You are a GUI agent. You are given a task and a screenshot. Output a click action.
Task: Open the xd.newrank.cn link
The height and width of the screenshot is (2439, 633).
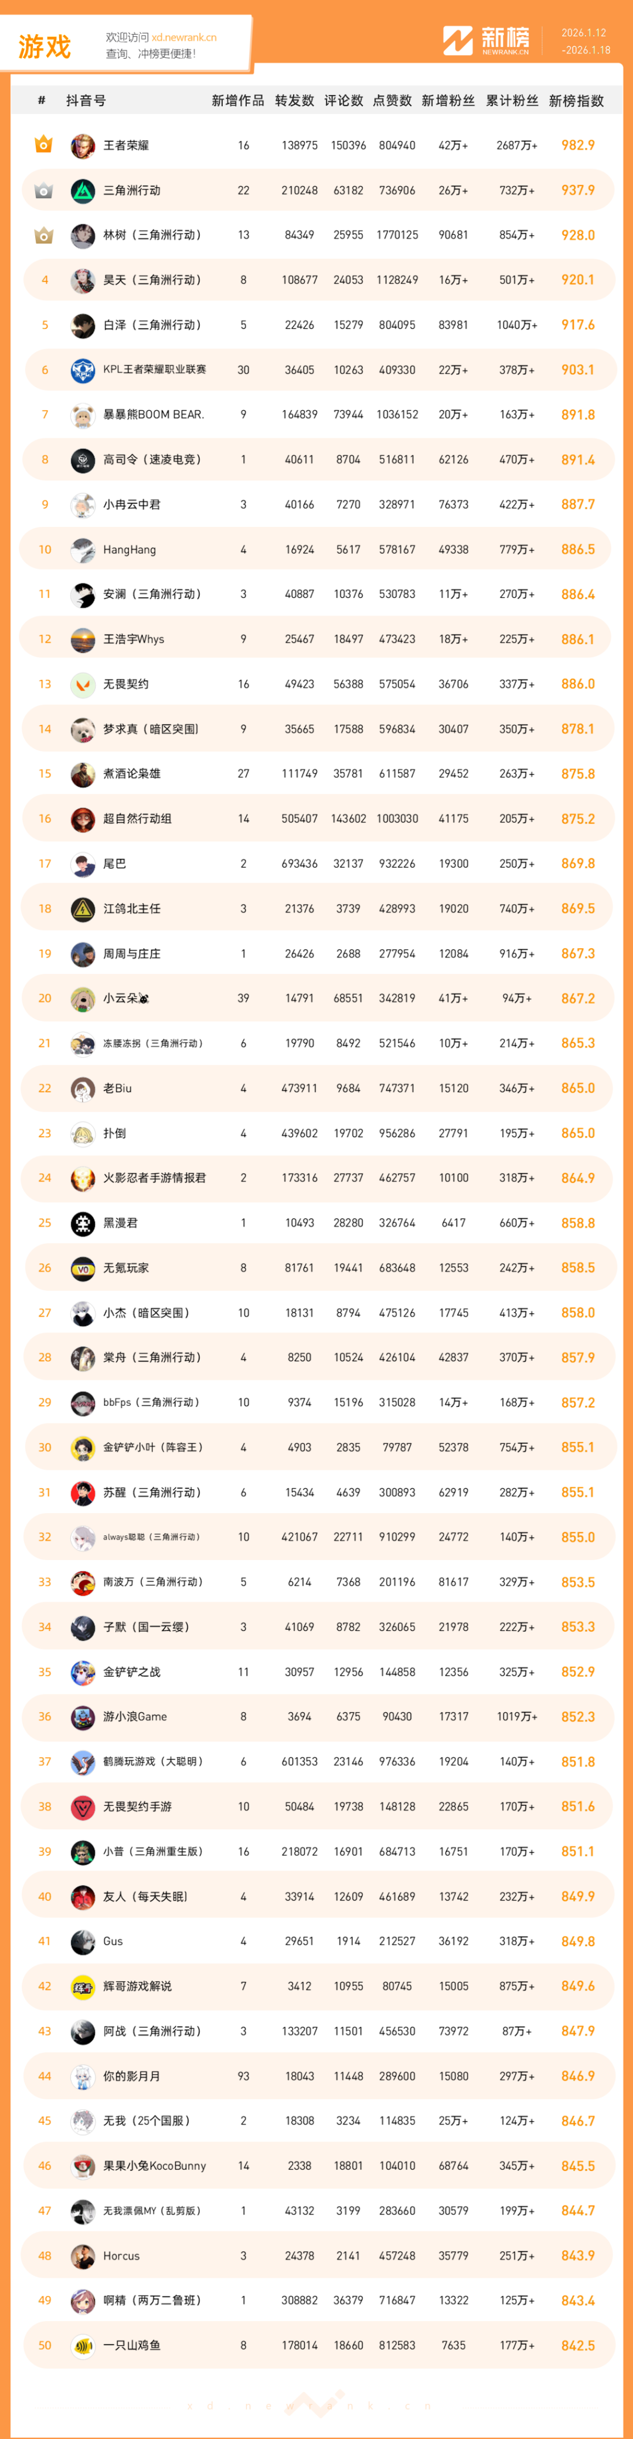[183, 38]
